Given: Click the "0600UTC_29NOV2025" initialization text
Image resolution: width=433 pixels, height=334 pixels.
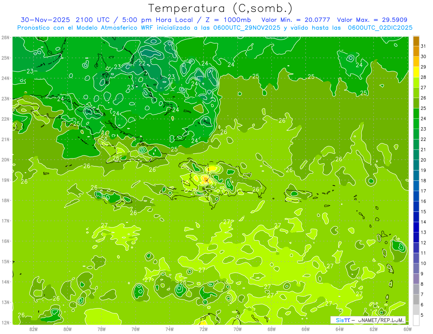Looking at the screenshot, I should click(x=247, y=28).
